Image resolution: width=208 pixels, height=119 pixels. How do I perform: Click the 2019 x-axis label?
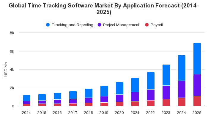104,113
